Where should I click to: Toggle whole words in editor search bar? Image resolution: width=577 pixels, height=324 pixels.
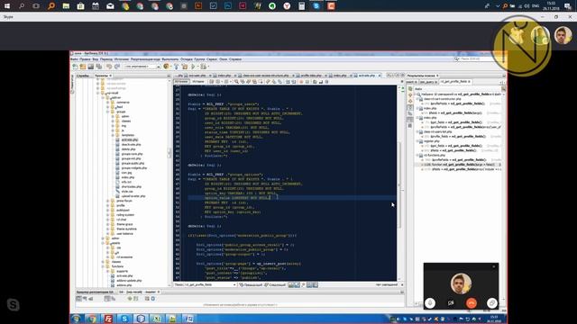pos(297,284)
